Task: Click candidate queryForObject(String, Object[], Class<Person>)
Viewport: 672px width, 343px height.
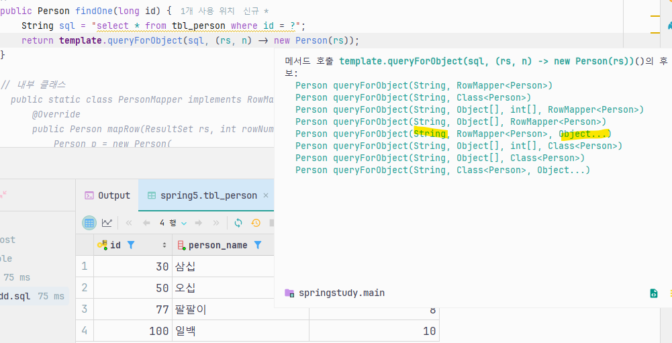Action: click(440, 158)
